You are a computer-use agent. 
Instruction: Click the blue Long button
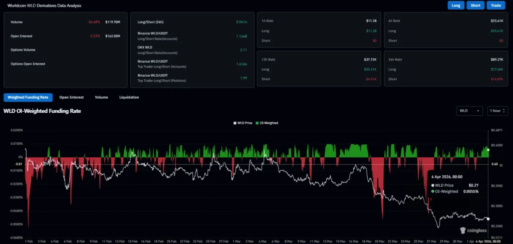[456, 6]
